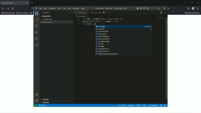
Task: Open the Help menu
Action: tap(83, 8)
